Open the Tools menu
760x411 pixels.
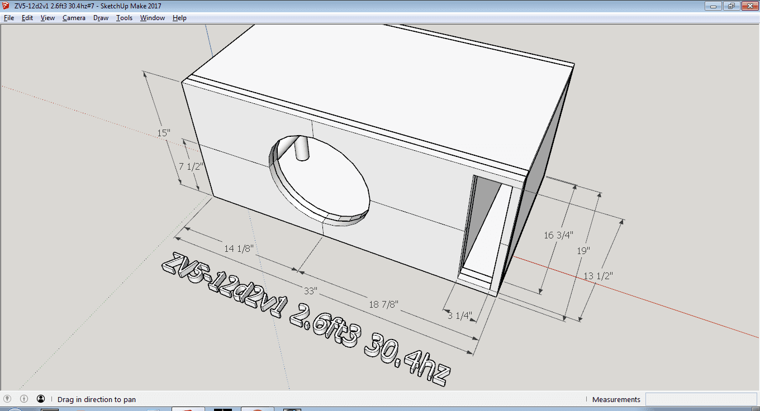coord(124,18)
